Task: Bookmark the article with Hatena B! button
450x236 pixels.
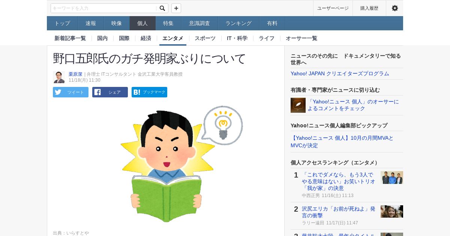Action: tap(149, 92)
